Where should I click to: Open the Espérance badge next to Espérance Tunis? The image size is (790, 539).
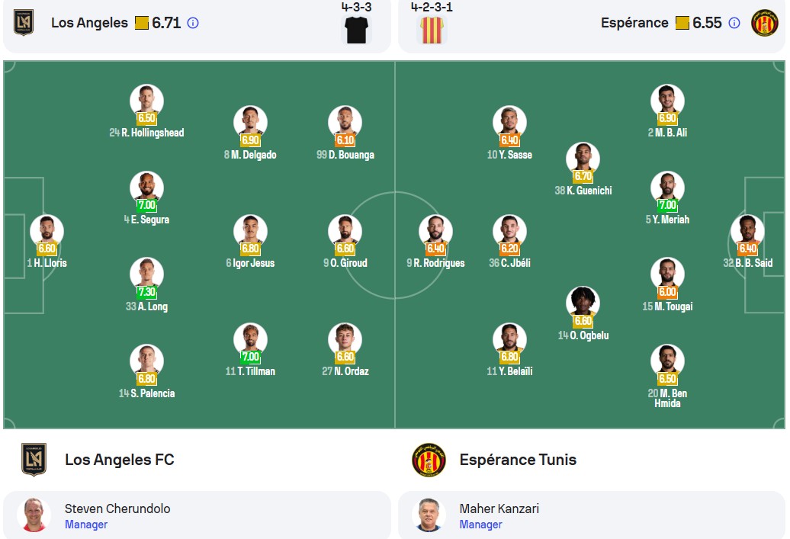coord(429,460)
